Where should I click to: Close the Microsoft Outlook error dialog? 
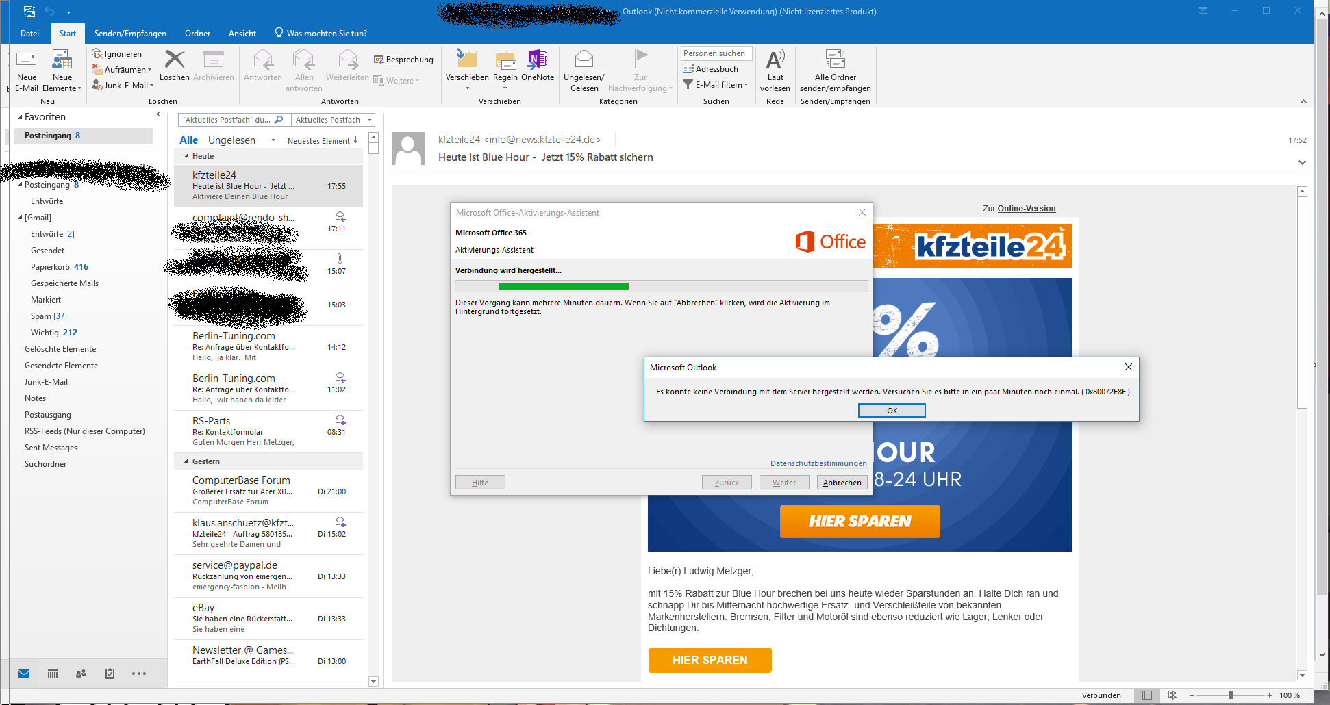(x=1128, y=367)
